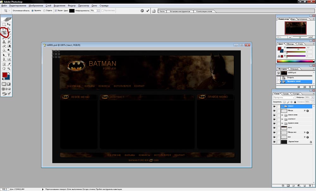316x191 pixels.
Task: Expand the 'правое меню' layer group
Action: point(282,123)
